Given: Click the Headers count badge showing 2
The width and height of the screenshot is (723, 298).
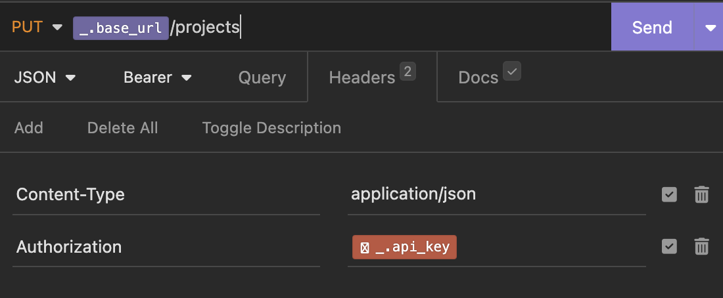Looking at the screenshot, I should [x=407, y=72].
